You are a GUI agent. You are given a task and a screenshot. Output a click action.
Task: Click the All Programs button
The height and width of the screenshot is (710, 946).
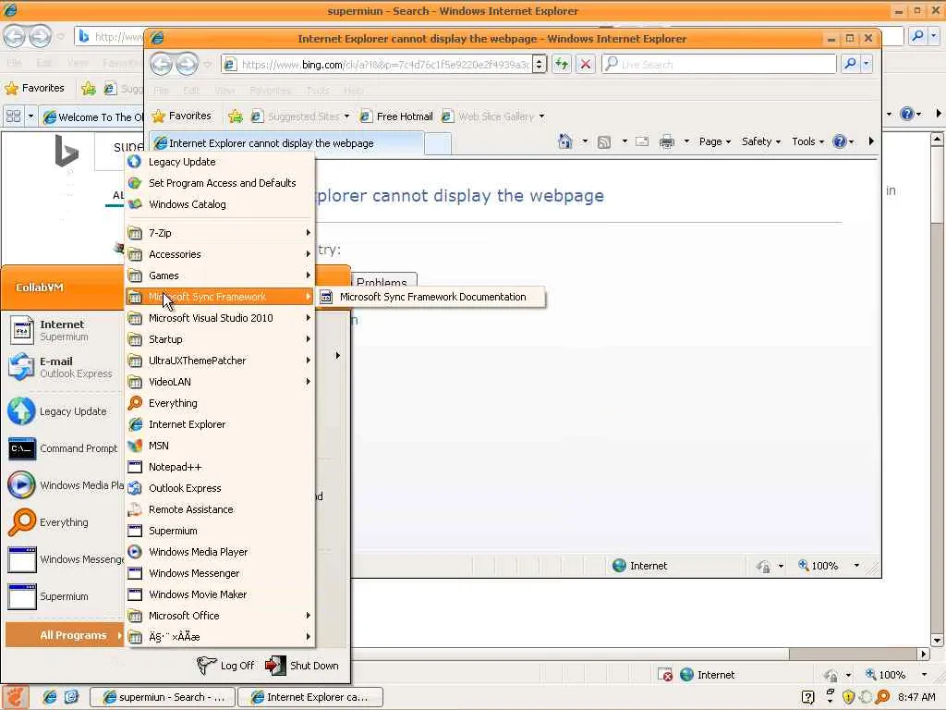65,635
